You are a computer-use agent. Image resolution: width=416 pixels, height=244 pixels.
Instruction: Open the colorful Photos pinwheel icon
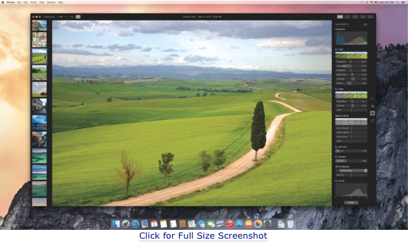[x=258, y=224]
